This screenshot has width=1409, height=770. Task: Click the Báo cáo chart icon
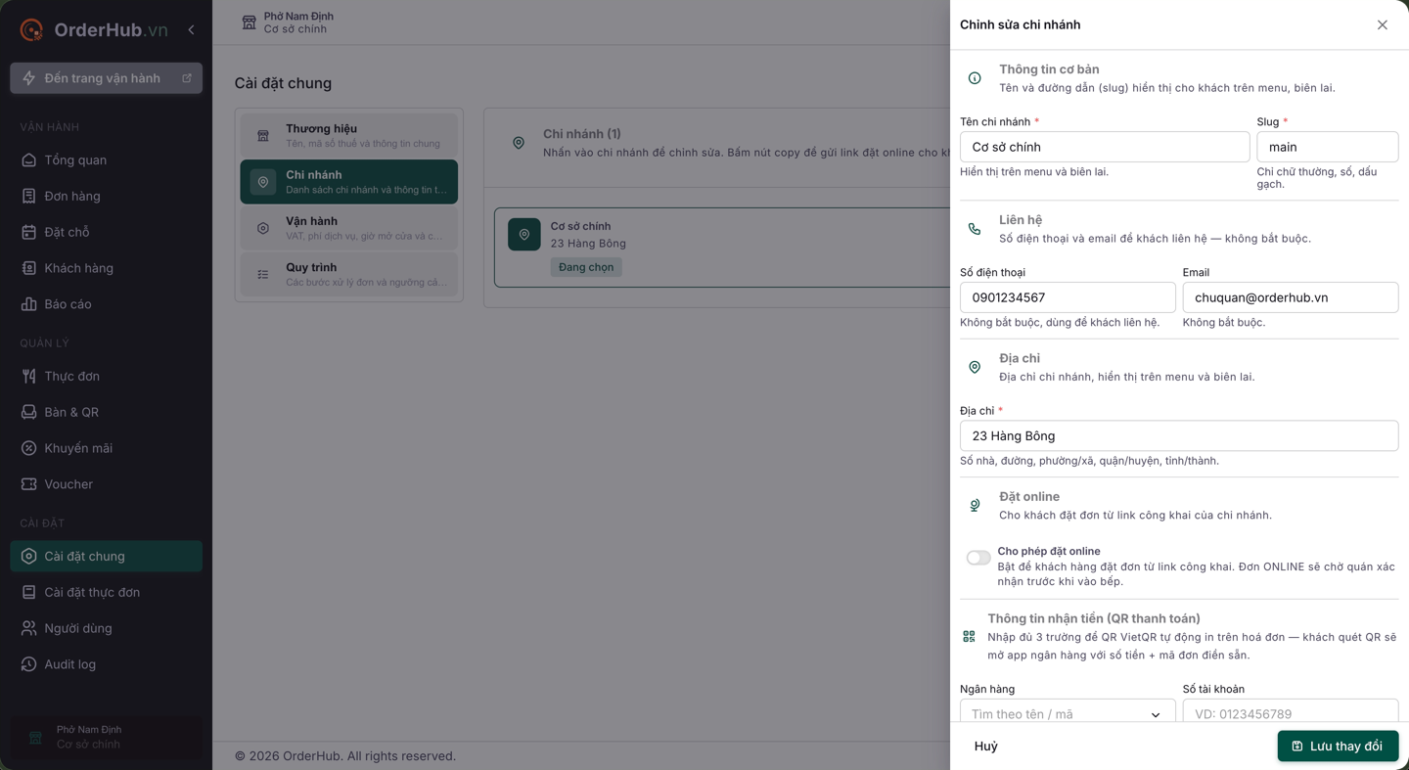click(x=29, y=304)
